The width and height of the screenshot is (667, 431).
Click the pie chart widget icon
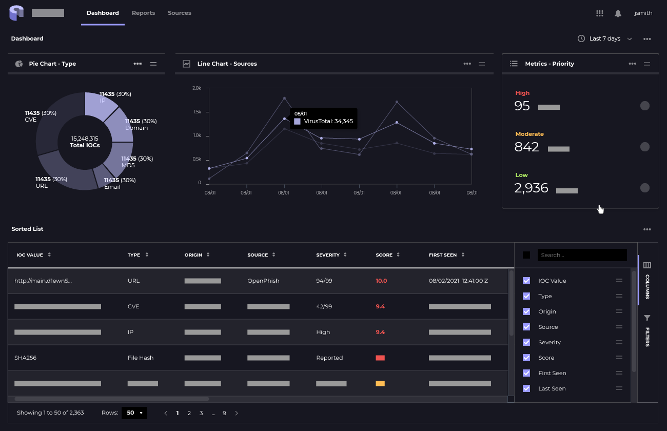coord(19,64)
